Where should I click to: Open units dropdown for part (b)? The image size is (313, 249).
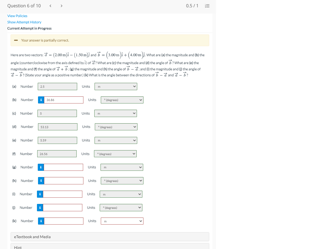coord(122,100)
